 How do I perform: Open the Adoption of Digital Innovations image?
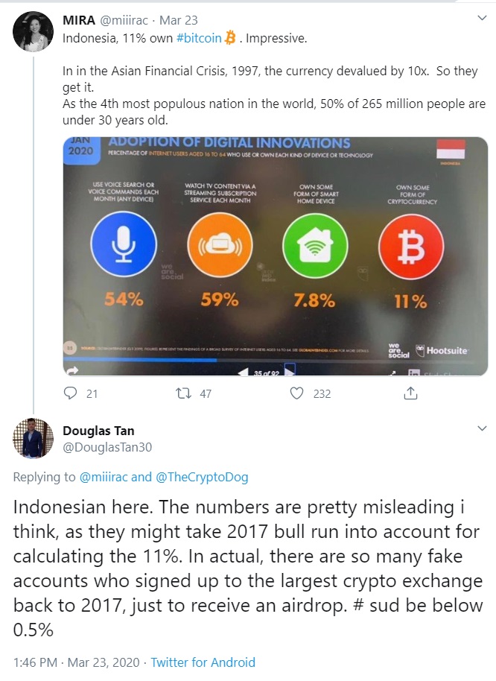point(276,256)
